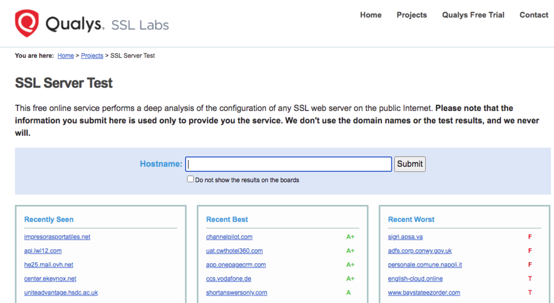Open the Projects navigation item
The width and height of the screenshot is (554, 303).
(412, 15)
